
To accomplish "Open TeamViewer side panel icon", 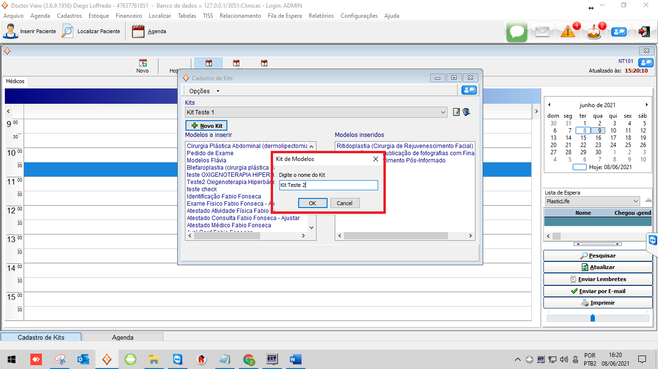I will (653, 240).
